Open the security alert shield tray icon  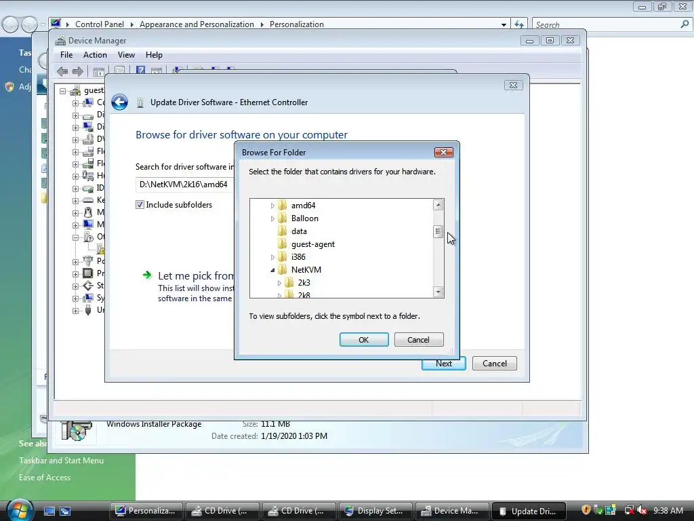coord(586,510)
